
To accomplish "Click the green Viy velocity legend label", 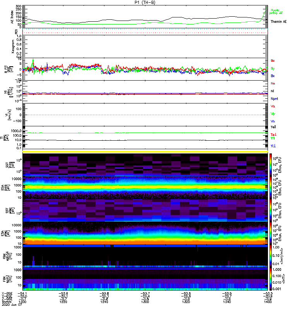I will (x=273, y=114).
